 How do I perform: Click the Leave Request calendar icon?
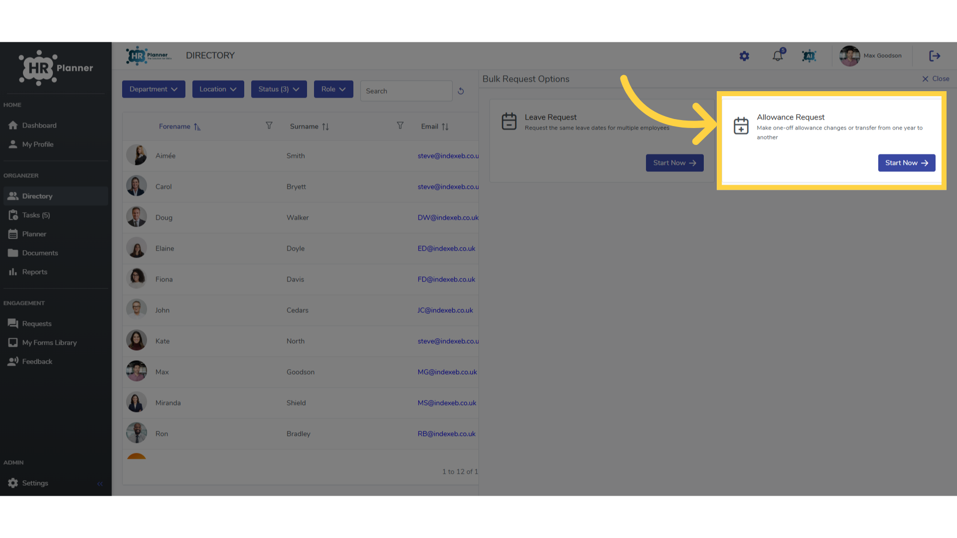pos(509,121)
